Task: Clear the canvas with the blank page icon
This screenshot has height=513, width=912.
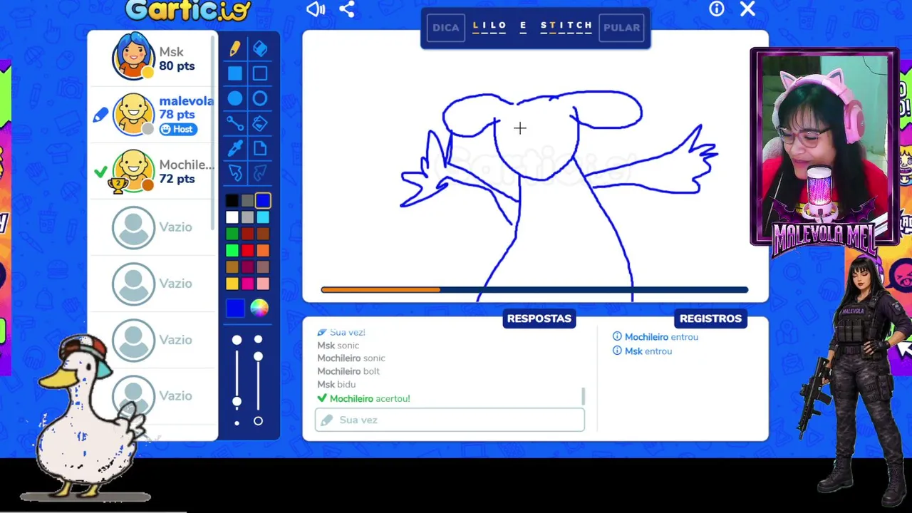Action: point(260,148)
